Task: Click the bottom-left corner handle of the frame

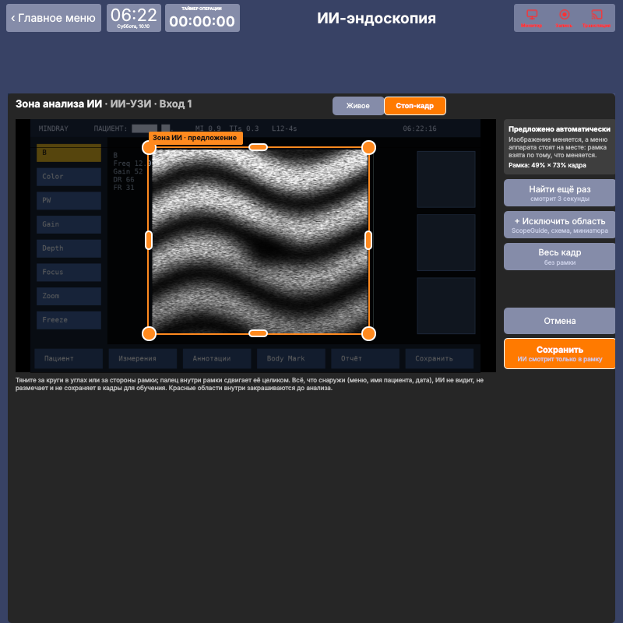Action: 149,334
